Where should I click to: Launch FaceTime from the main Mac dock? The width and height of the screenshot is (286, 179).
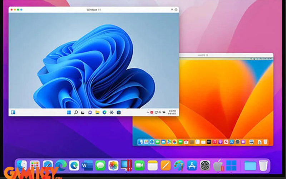click(x=139, y=165)
